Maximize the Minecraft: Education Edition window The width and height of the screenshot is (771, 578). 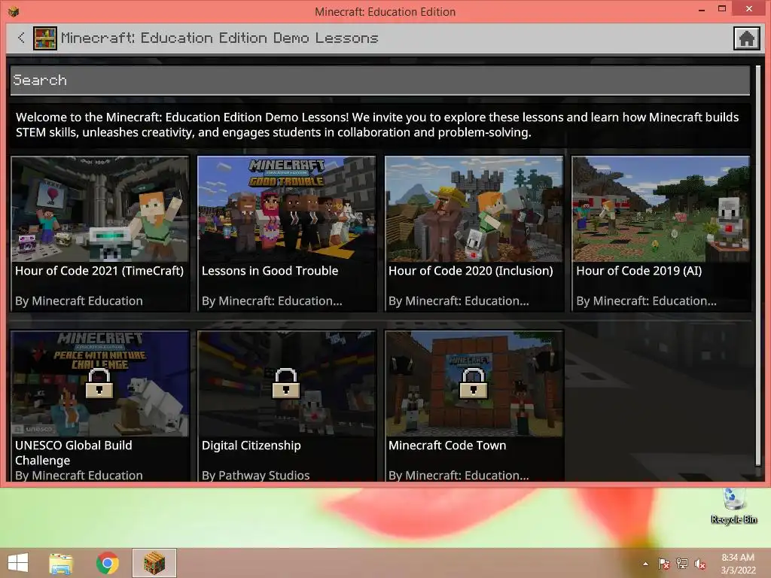click(x=722, y=9)
